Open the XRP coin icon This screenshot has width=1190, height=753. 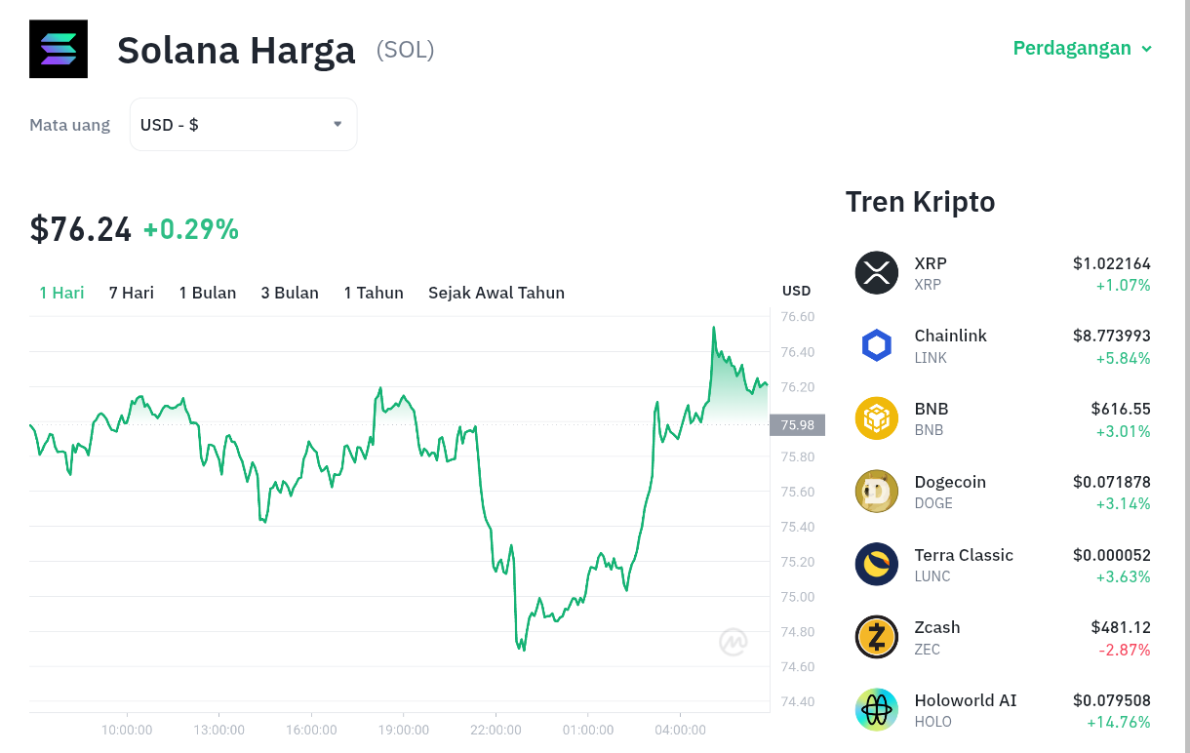click(x=876, y=273)
